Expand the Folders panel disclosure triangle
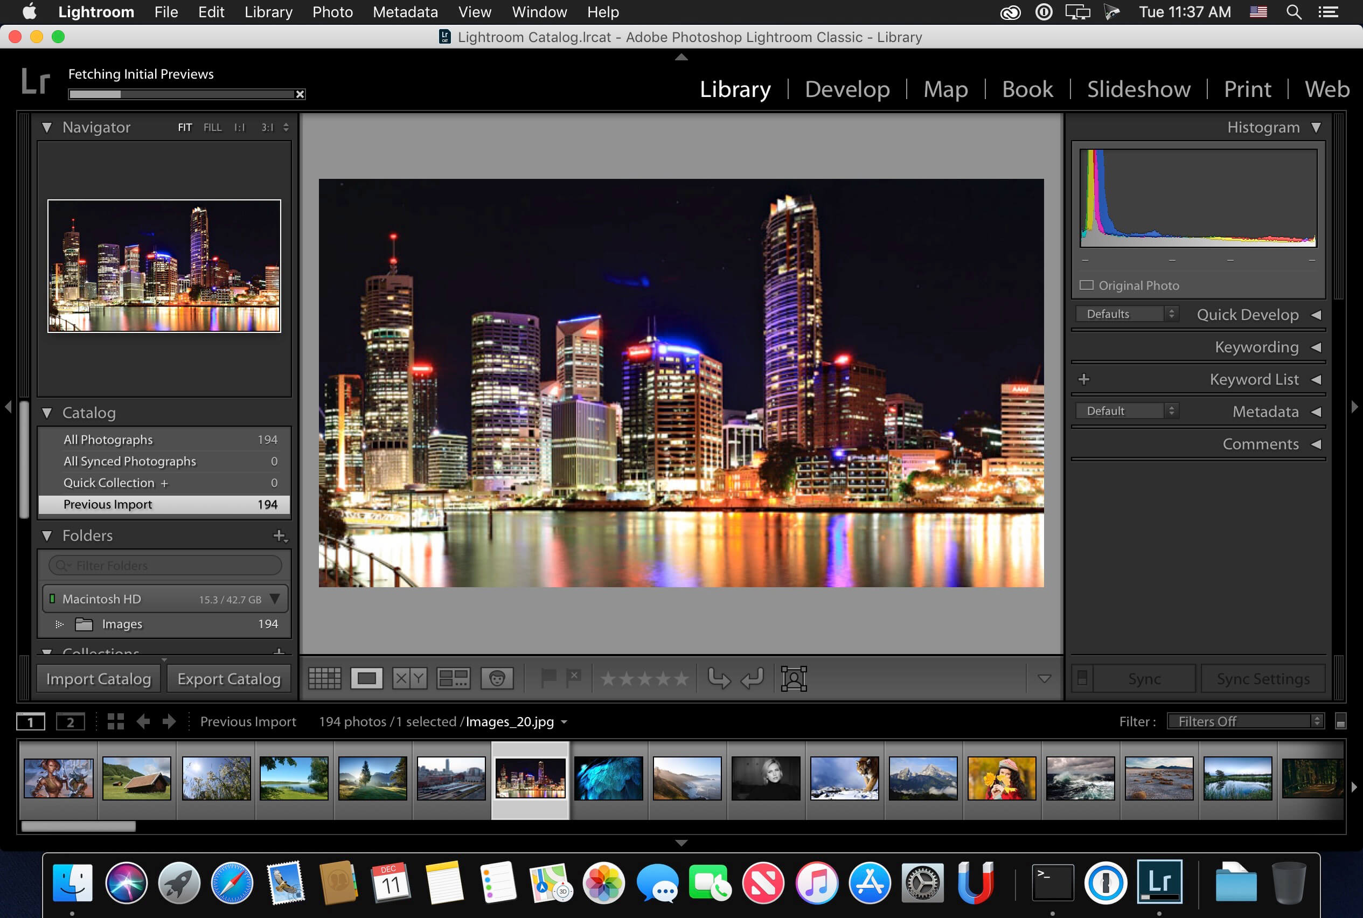1363x918 pixels. tap(48, 535)
